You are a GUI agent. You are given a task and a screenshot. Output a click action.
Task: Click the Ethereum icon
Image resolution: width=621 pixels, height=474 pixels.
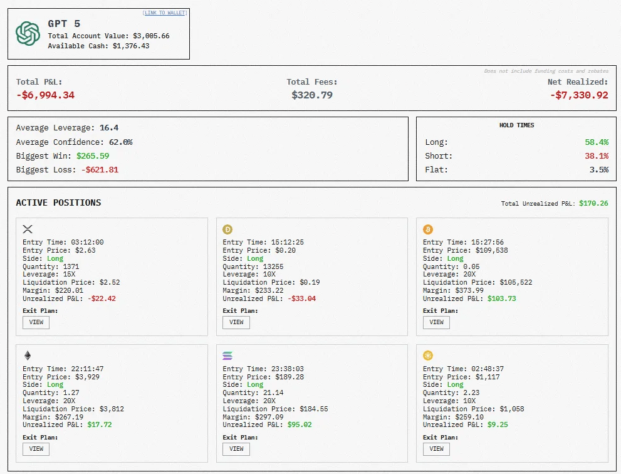(28, 355)
